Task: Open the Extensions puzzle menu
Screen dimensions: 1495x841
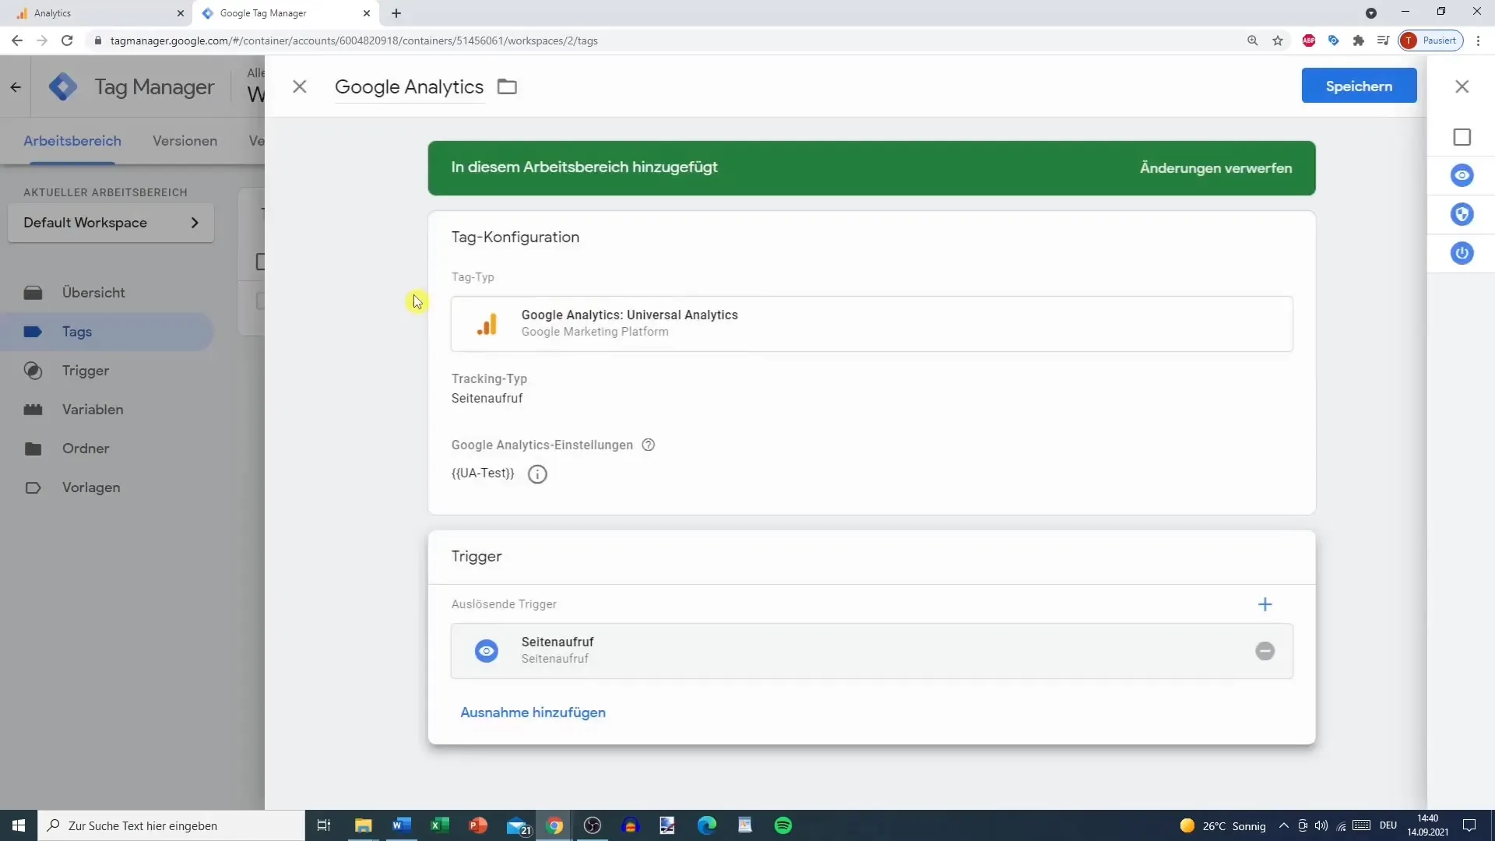Action: tap(1359, 40)
